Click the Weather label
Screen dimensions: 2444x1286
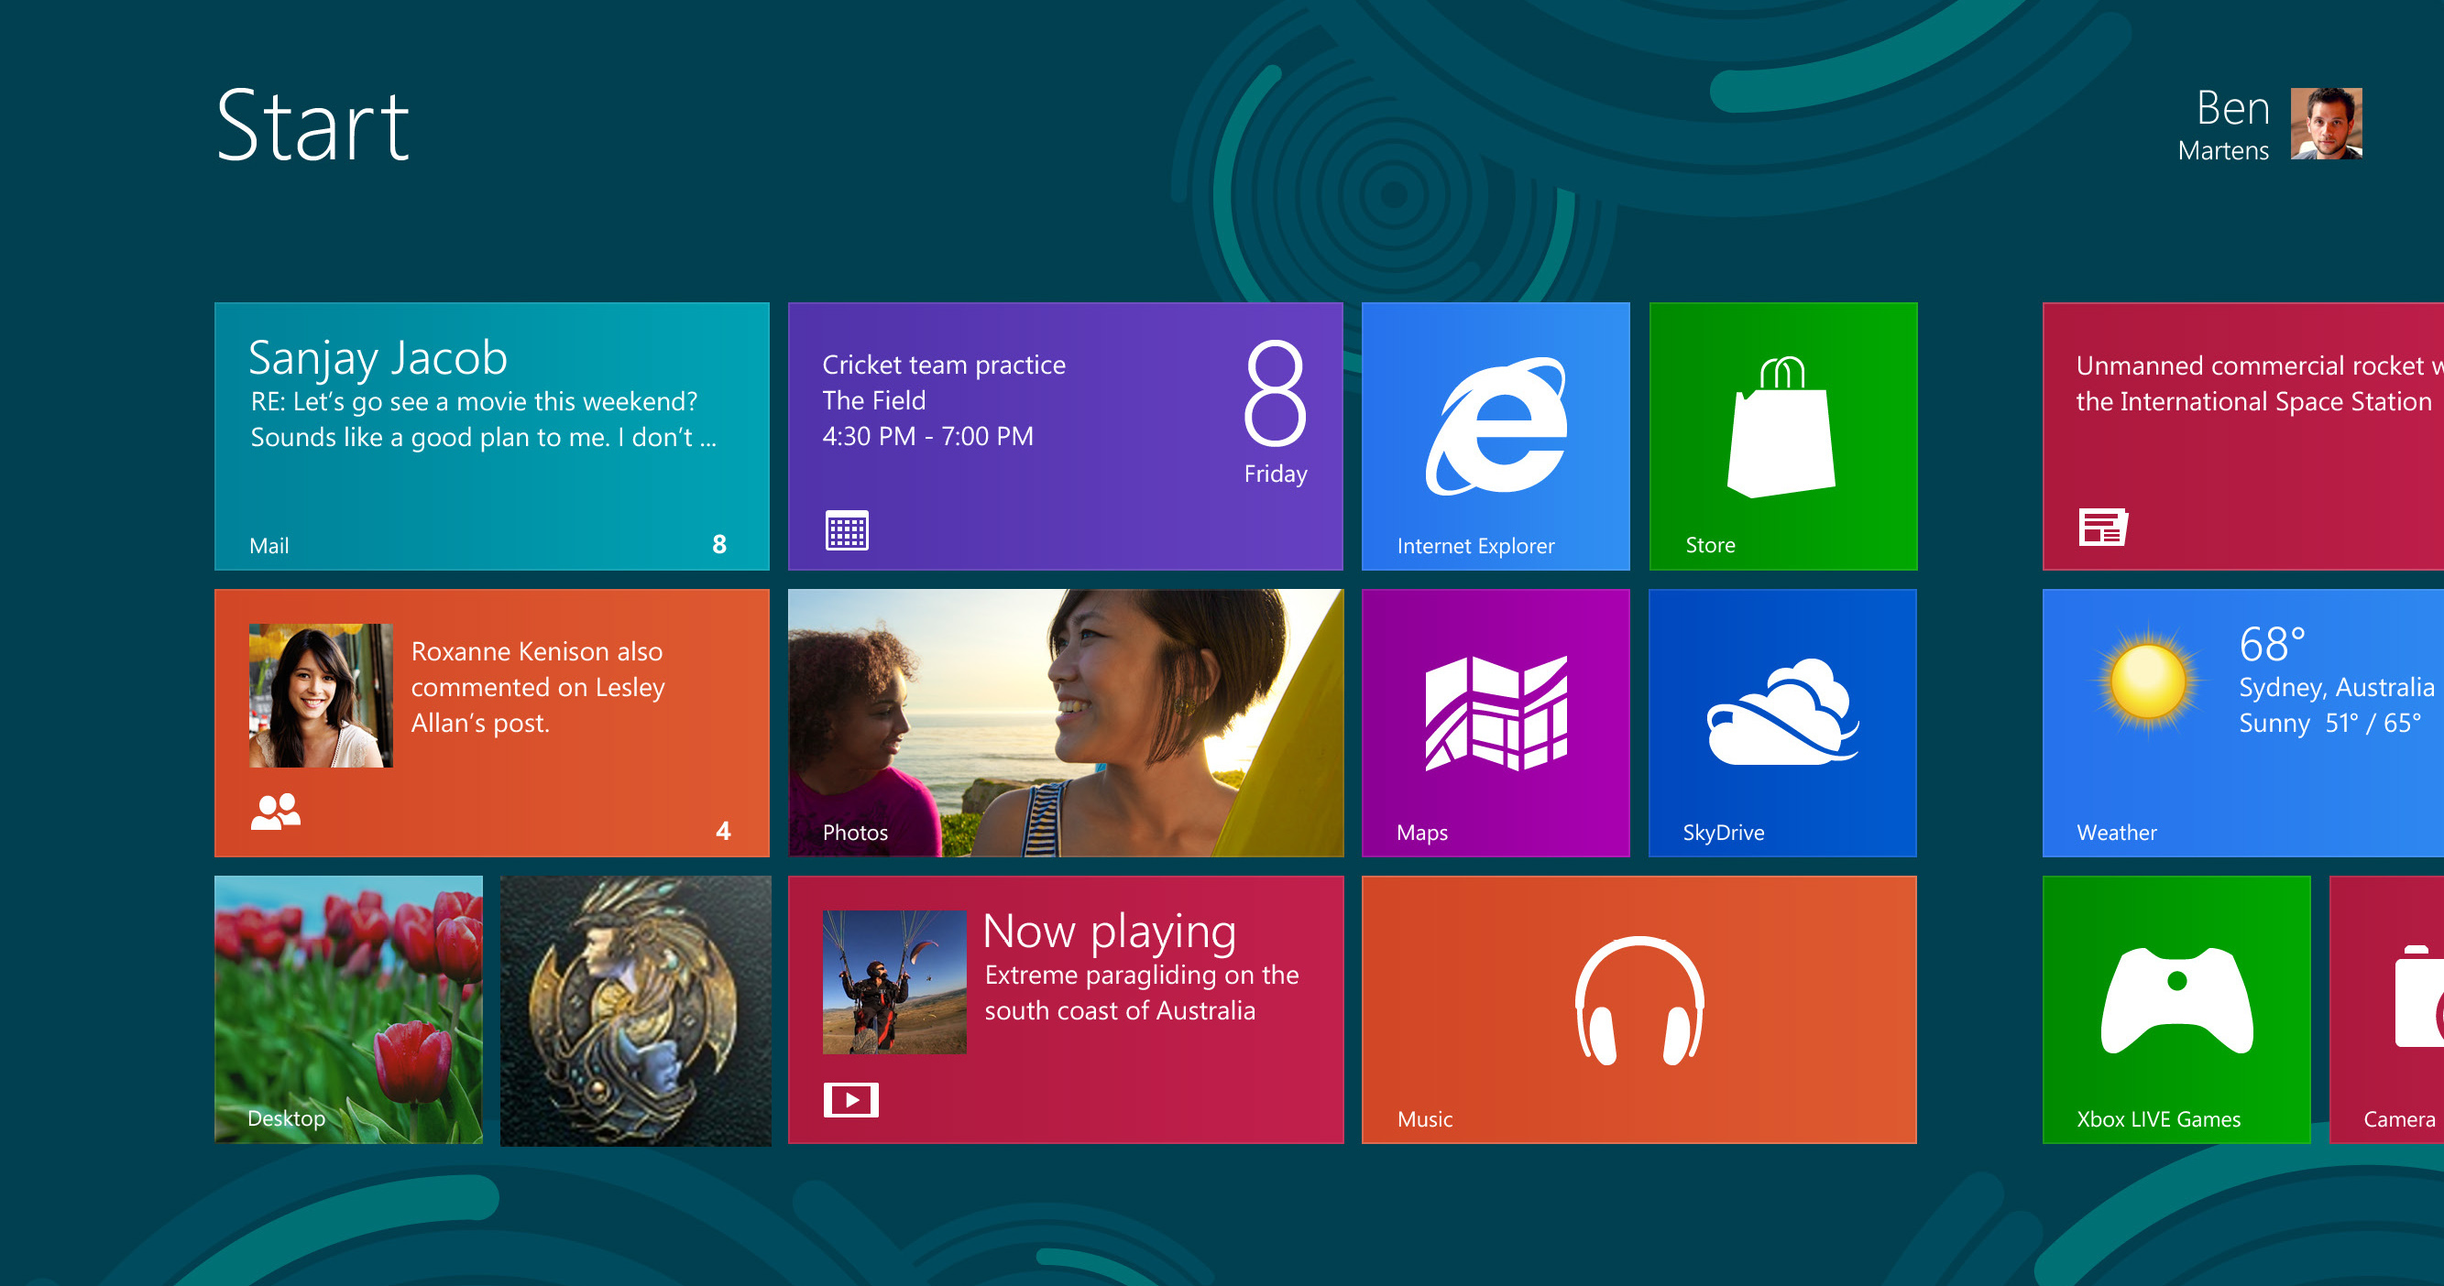click(2116, 832)
